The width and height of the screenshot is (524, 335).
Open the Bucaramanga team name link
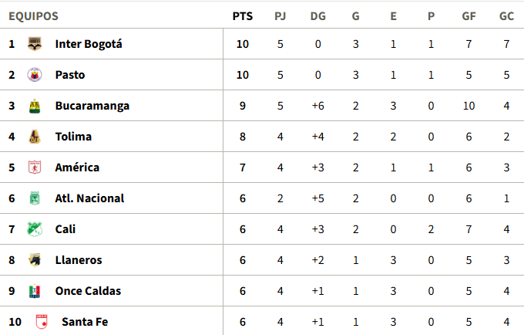pyautogui.click(x=92, y=106)
